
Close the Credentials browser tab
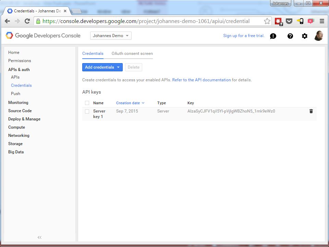coord(65,11)
